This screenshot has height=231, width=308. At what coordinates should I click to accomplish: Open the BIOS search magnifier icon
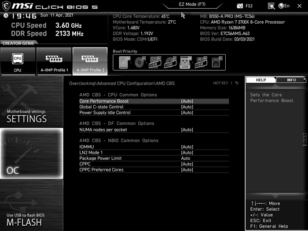[x=271, y=6]
